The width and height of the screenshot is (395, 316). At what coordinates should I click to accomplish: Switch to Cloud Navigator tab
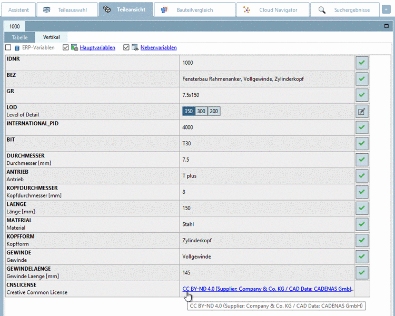click(273, 10)
